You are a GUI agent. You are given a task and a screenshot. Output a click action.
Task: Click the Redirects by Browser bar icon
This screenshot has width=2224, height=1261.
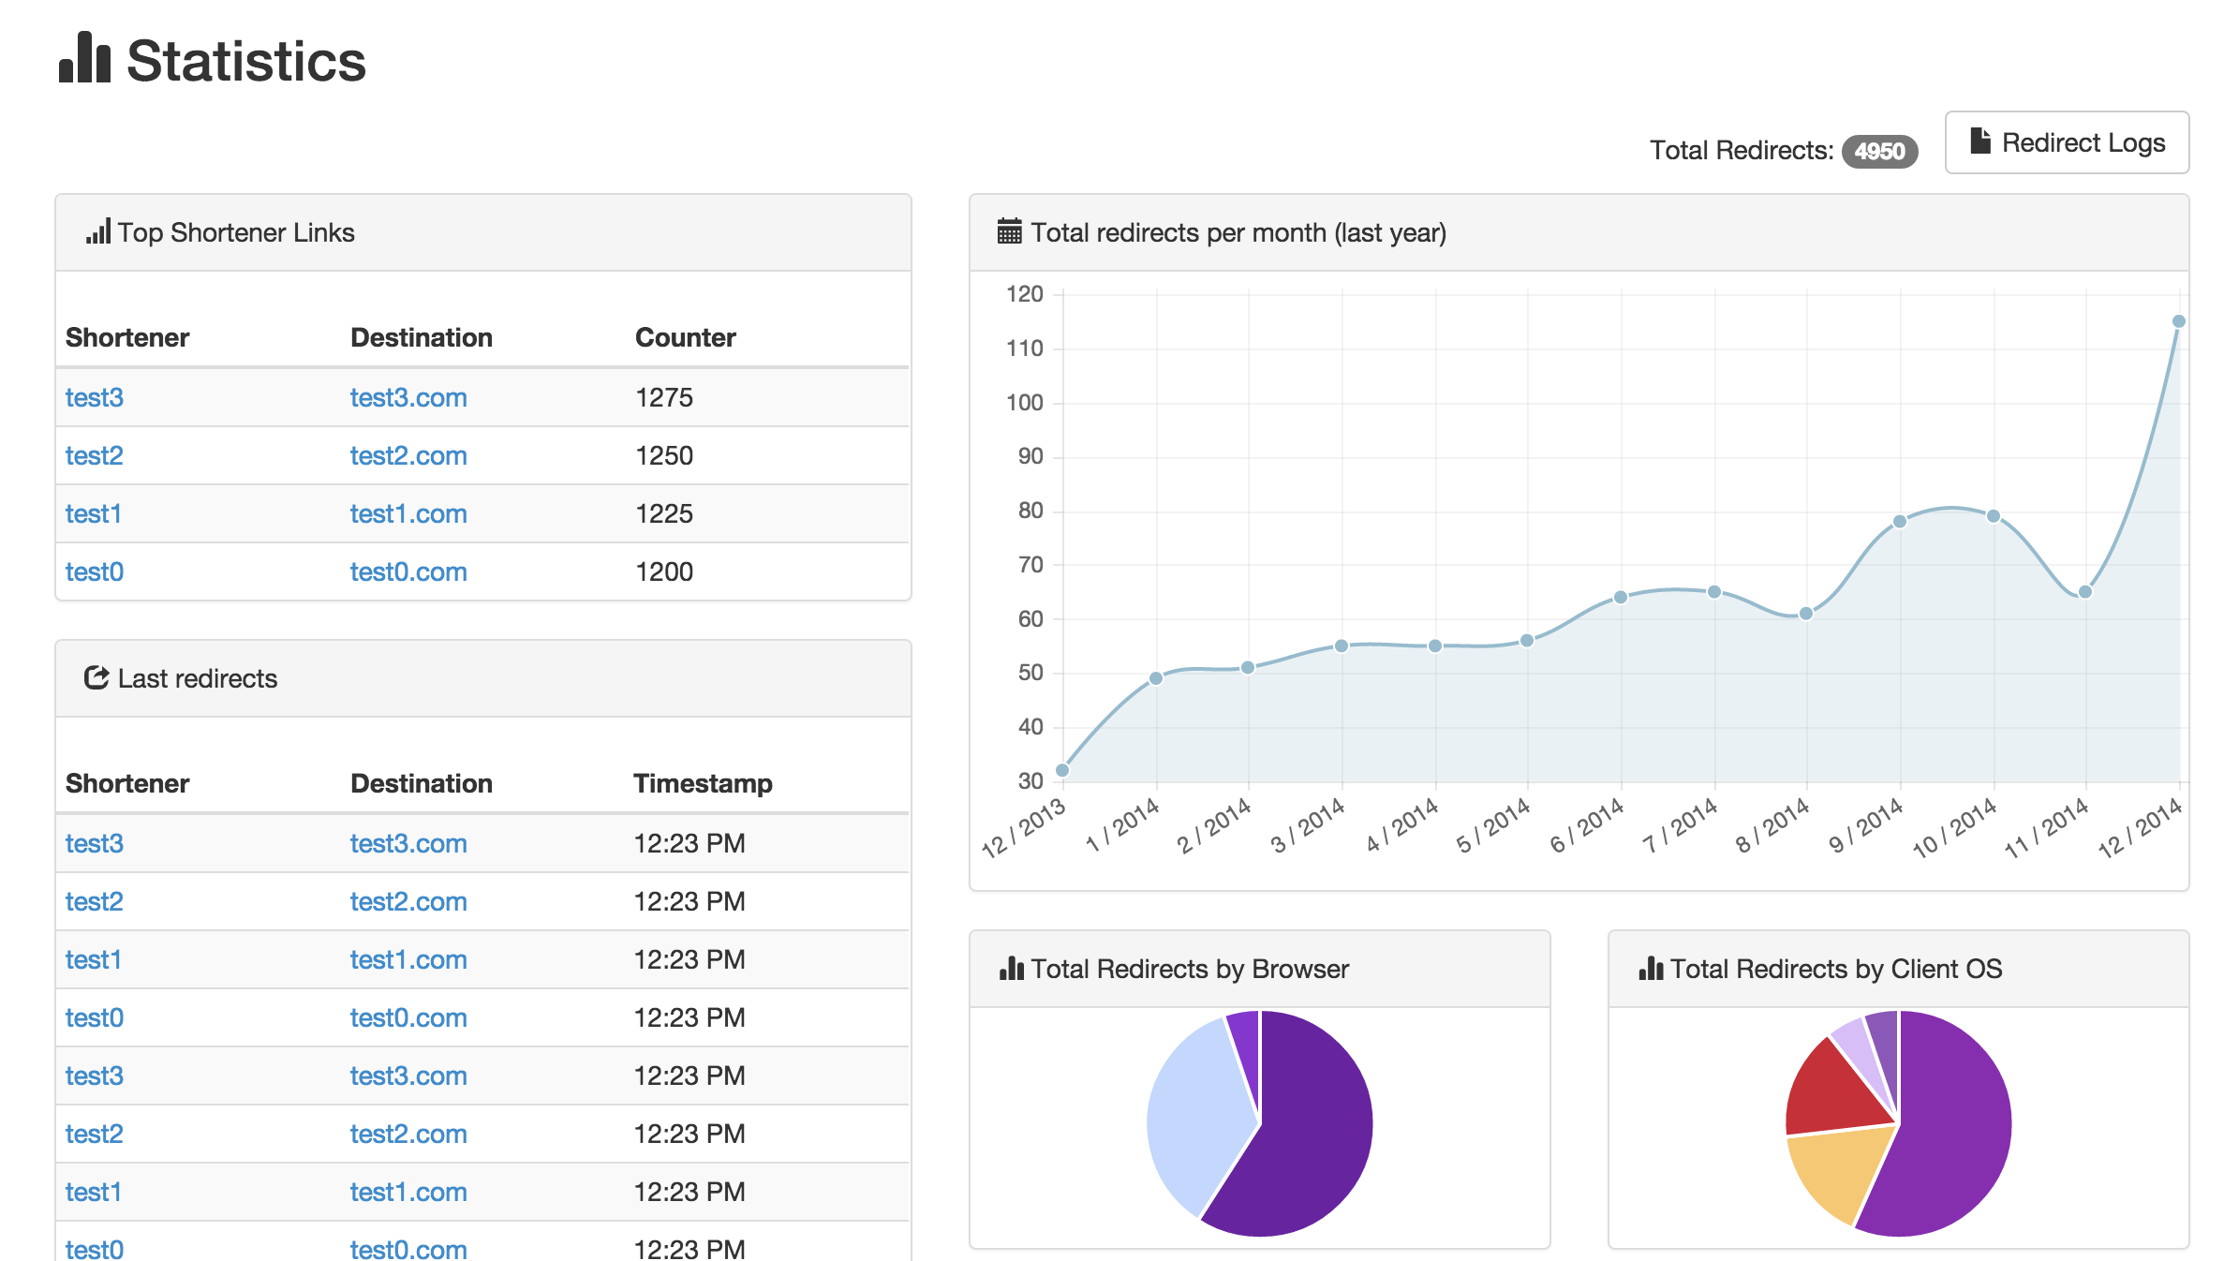(x=1011, y=968)
